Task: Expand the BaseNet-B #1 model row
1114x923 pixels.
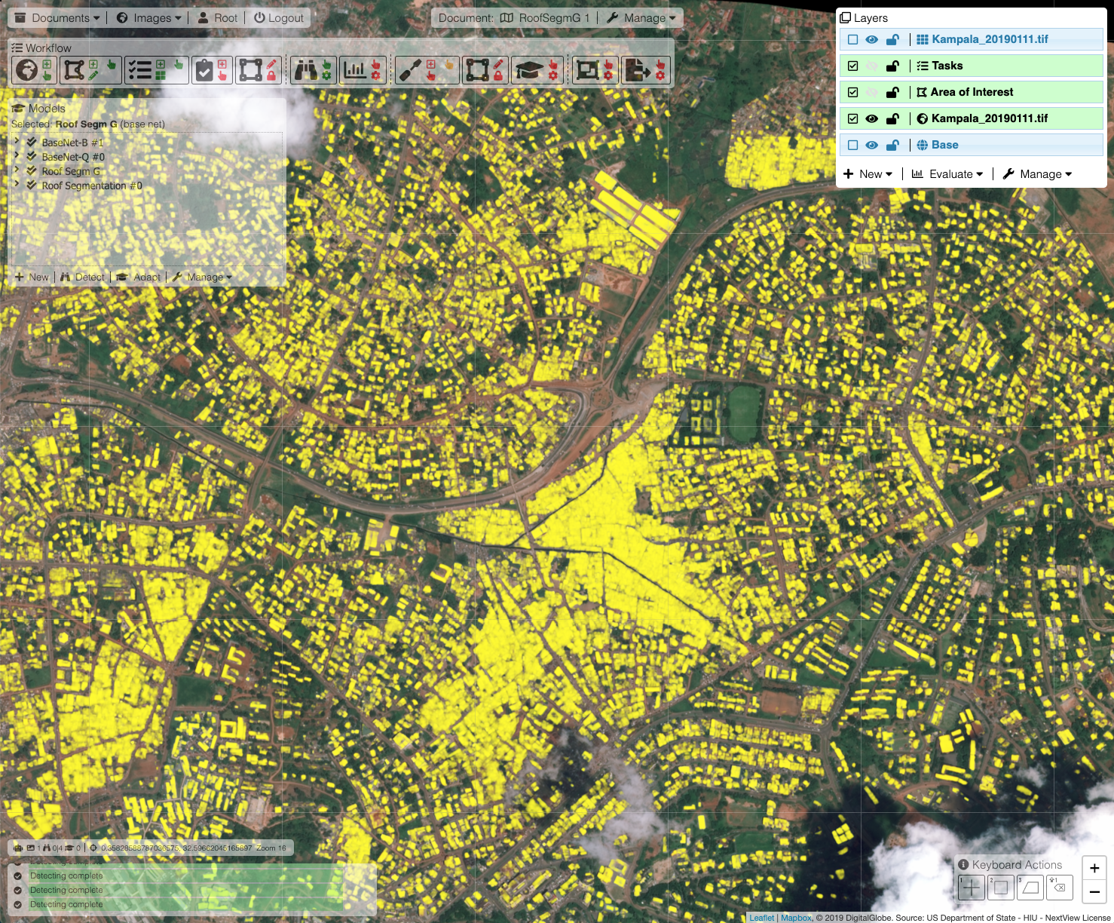Action: coord(17,142)
